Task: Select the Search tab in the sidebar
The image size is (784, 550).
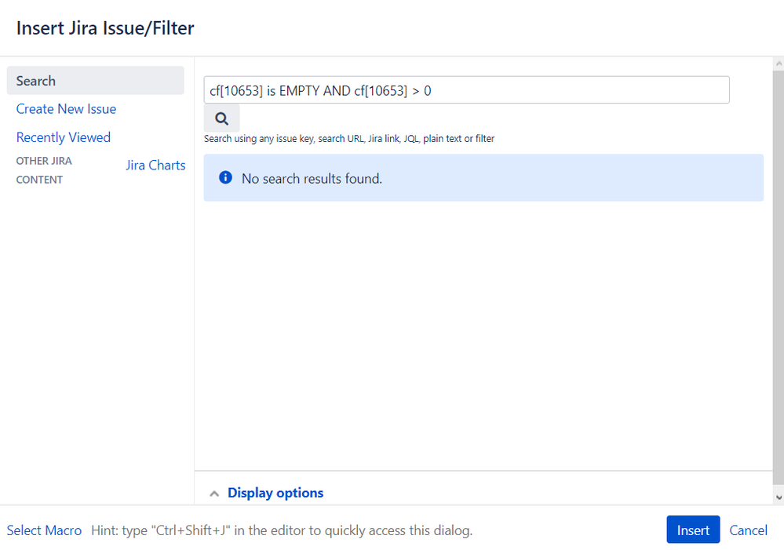Action: [35, 80]
